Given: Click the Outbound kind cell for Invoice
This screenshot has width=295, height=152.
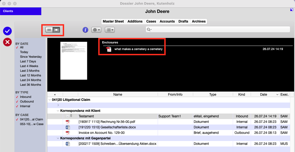Looking at the screenshot, I should [242, 133].
